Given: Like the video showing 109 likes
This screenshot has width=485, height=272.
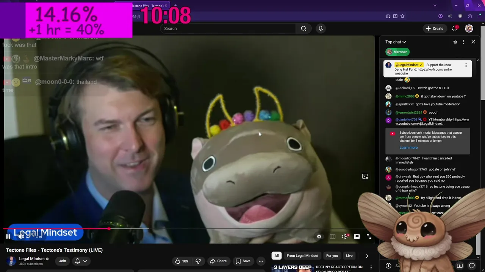Looking at the screenshot, I should (181, 261).
